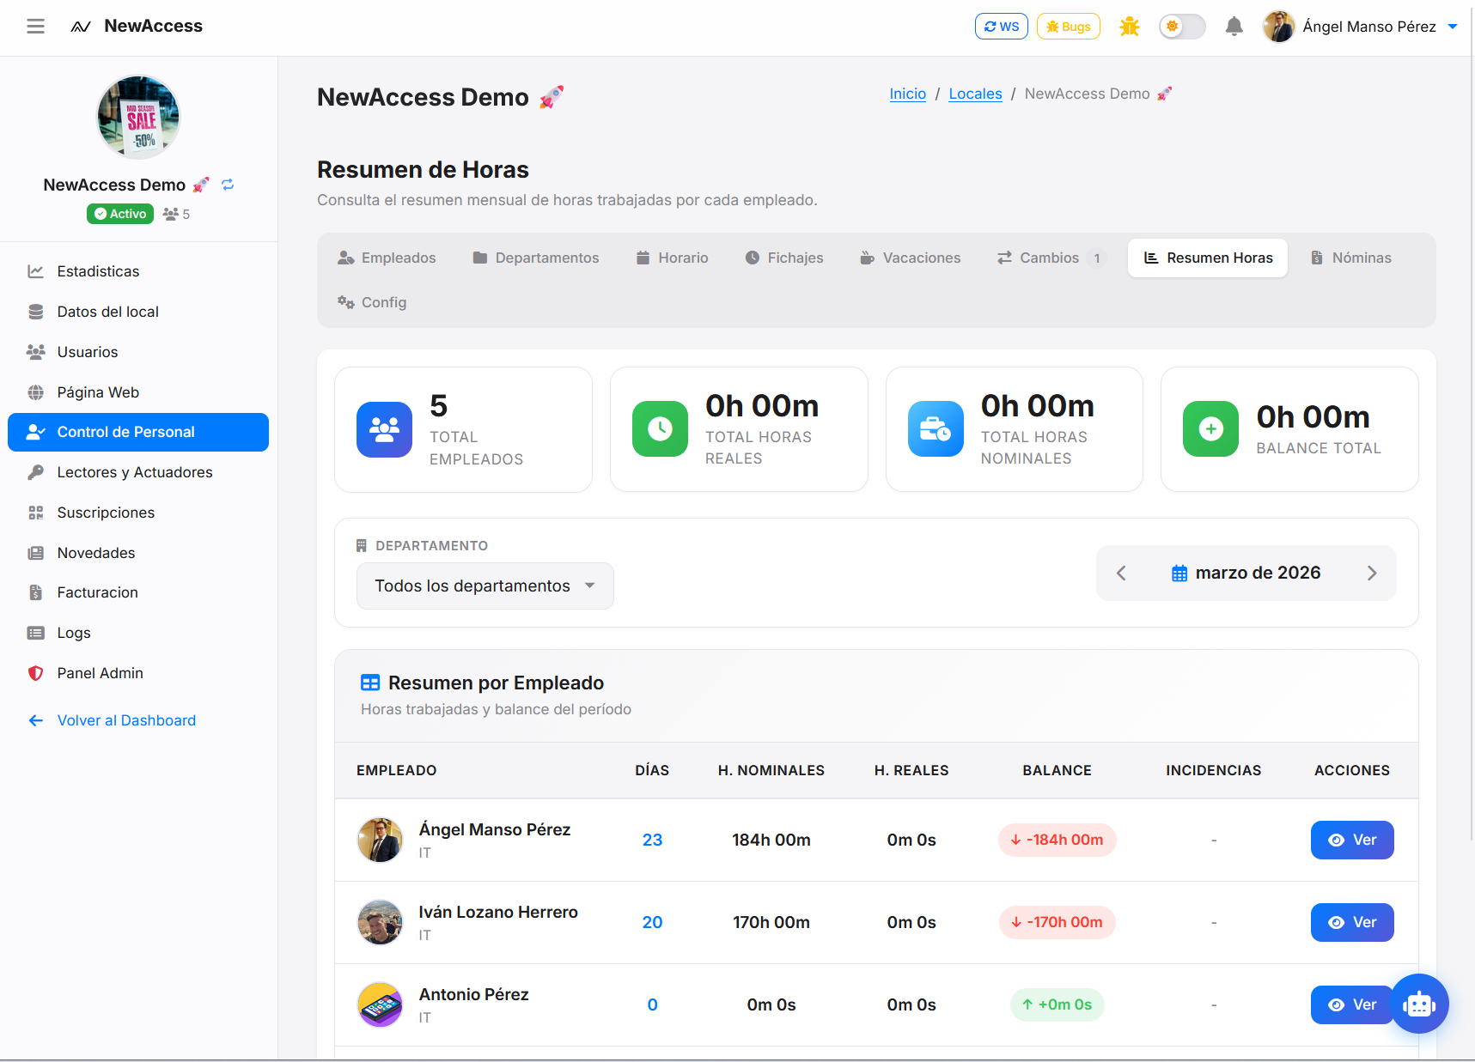The height and width of the screenshot is (1062, 1475).
Task: Click Ángel Manso Pérez's avatar in table
Action: click(380, 840)
